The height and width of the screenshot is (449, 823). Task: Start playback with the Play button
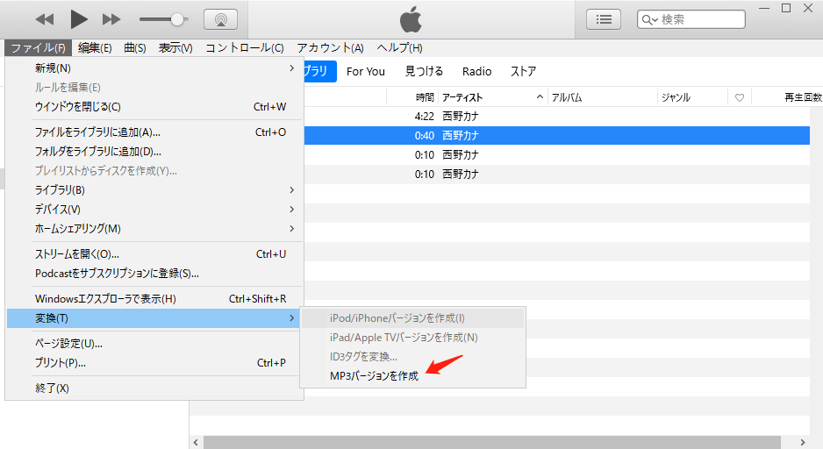[79, 20]
